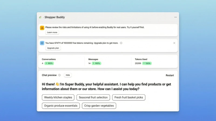Image resolution: width=216 pixels, height=121 pixels.
Task: Click the 'Hi there!' greeting message
Action: click(106, 87)
